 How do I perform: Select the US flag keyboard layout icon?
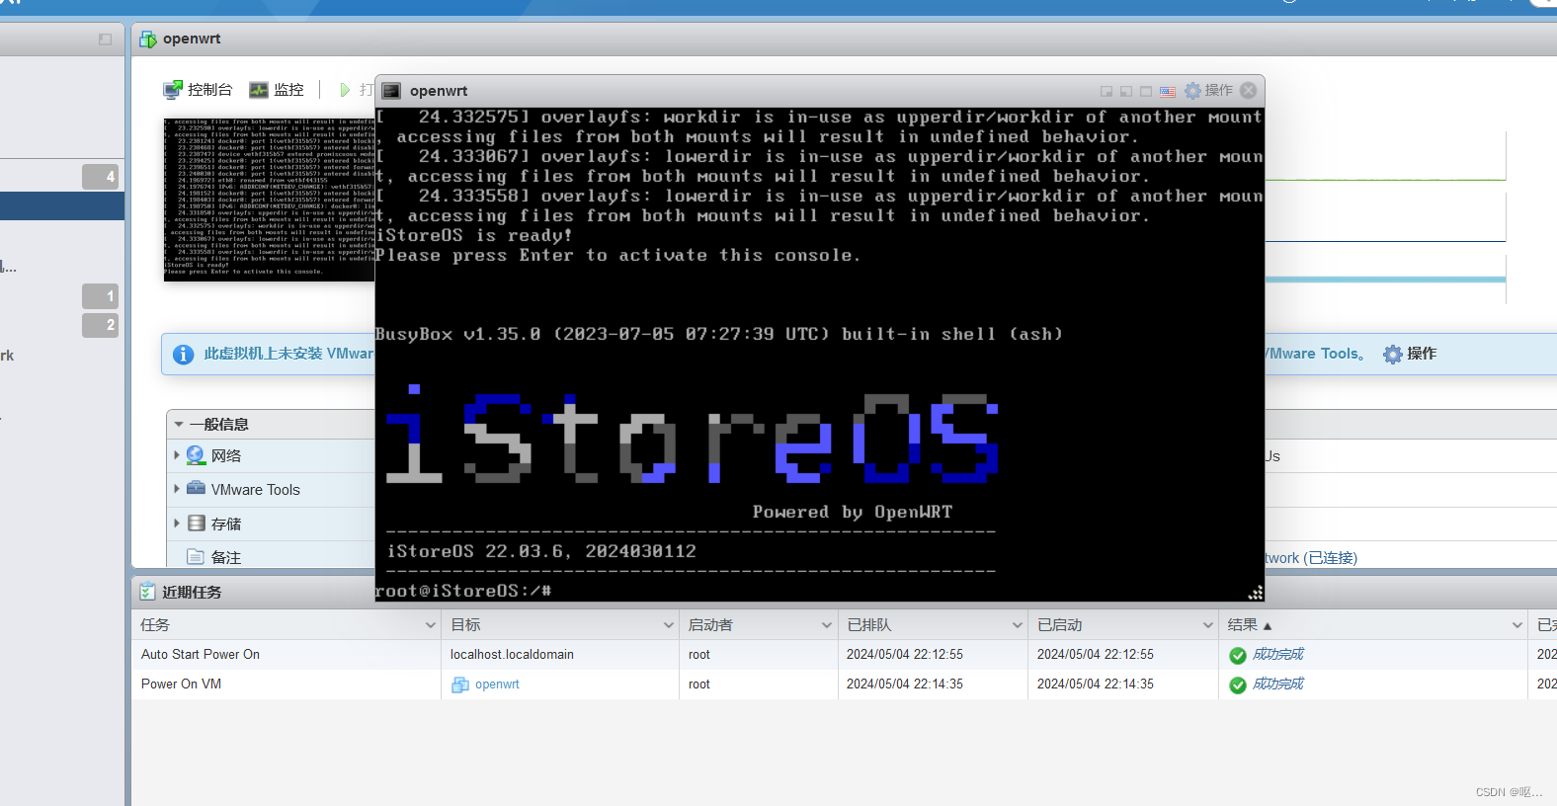pos(1168,91)
